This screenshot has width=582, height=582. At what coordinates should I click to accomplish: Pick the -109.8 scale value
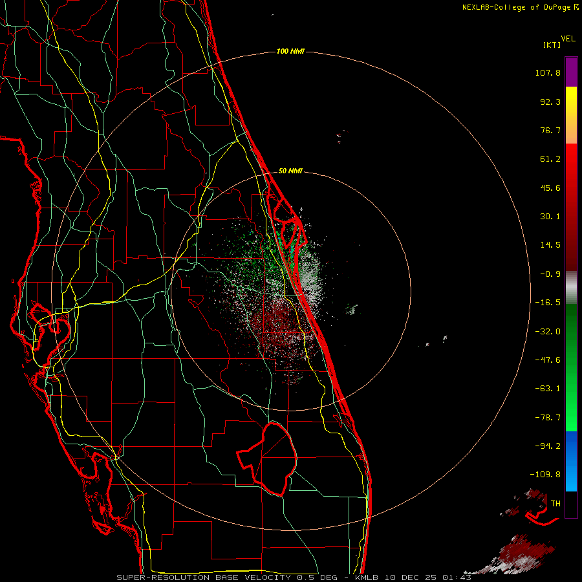pyautogui.click(x=546, y=475)
